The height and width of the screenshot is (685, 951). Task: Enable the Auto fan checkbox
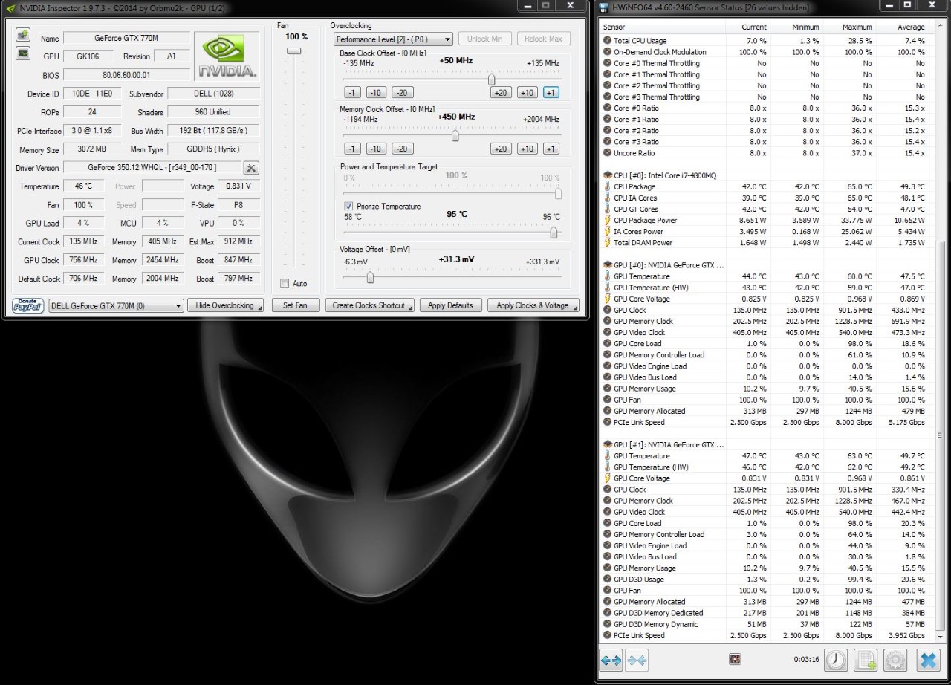(285, 283)
